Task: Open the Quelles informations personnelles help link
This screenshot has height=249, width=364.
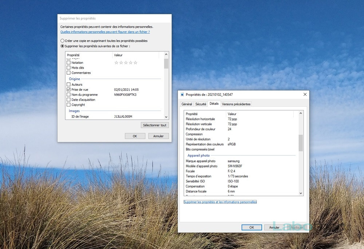Action: tap(105, 32)
